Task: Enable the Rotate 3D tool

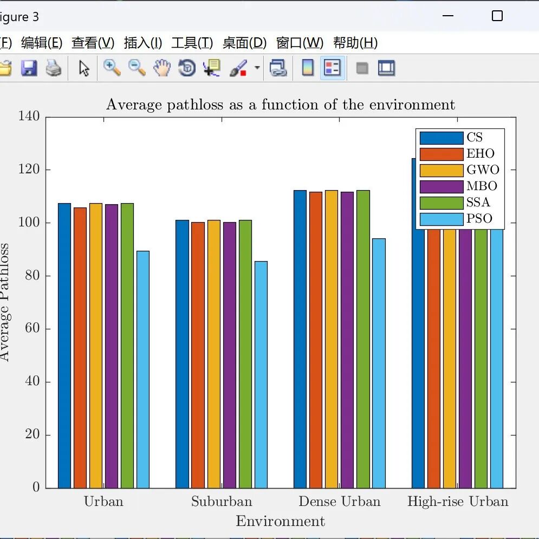Action: pos(187,68)
